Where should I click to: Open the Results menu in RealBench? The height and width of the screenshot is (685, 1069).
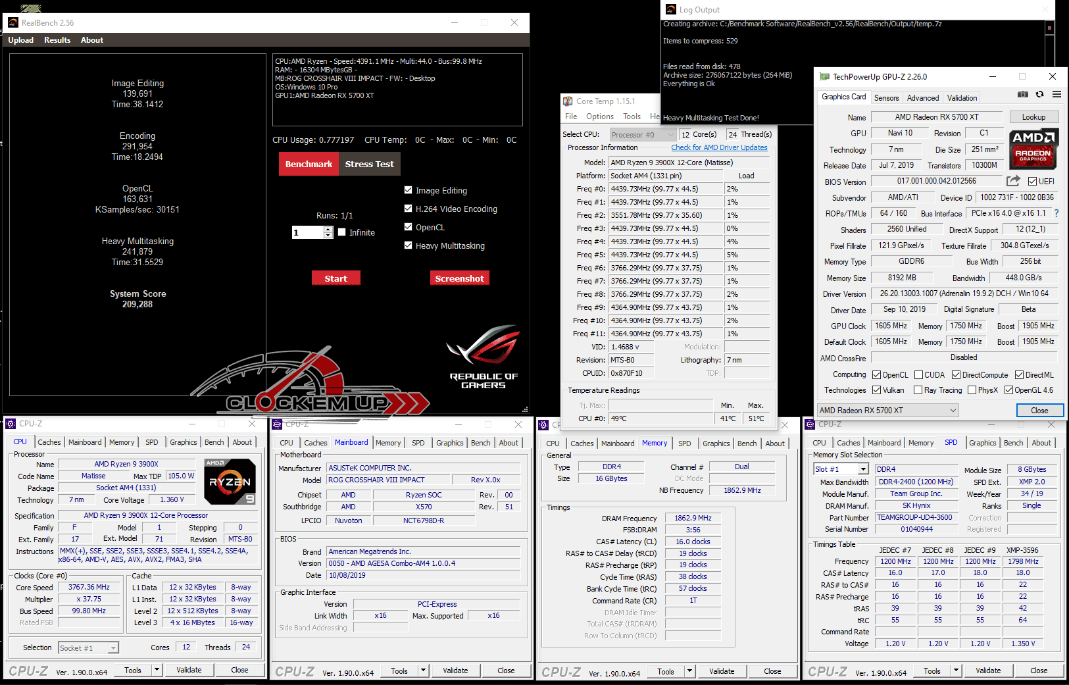(57, 40)
